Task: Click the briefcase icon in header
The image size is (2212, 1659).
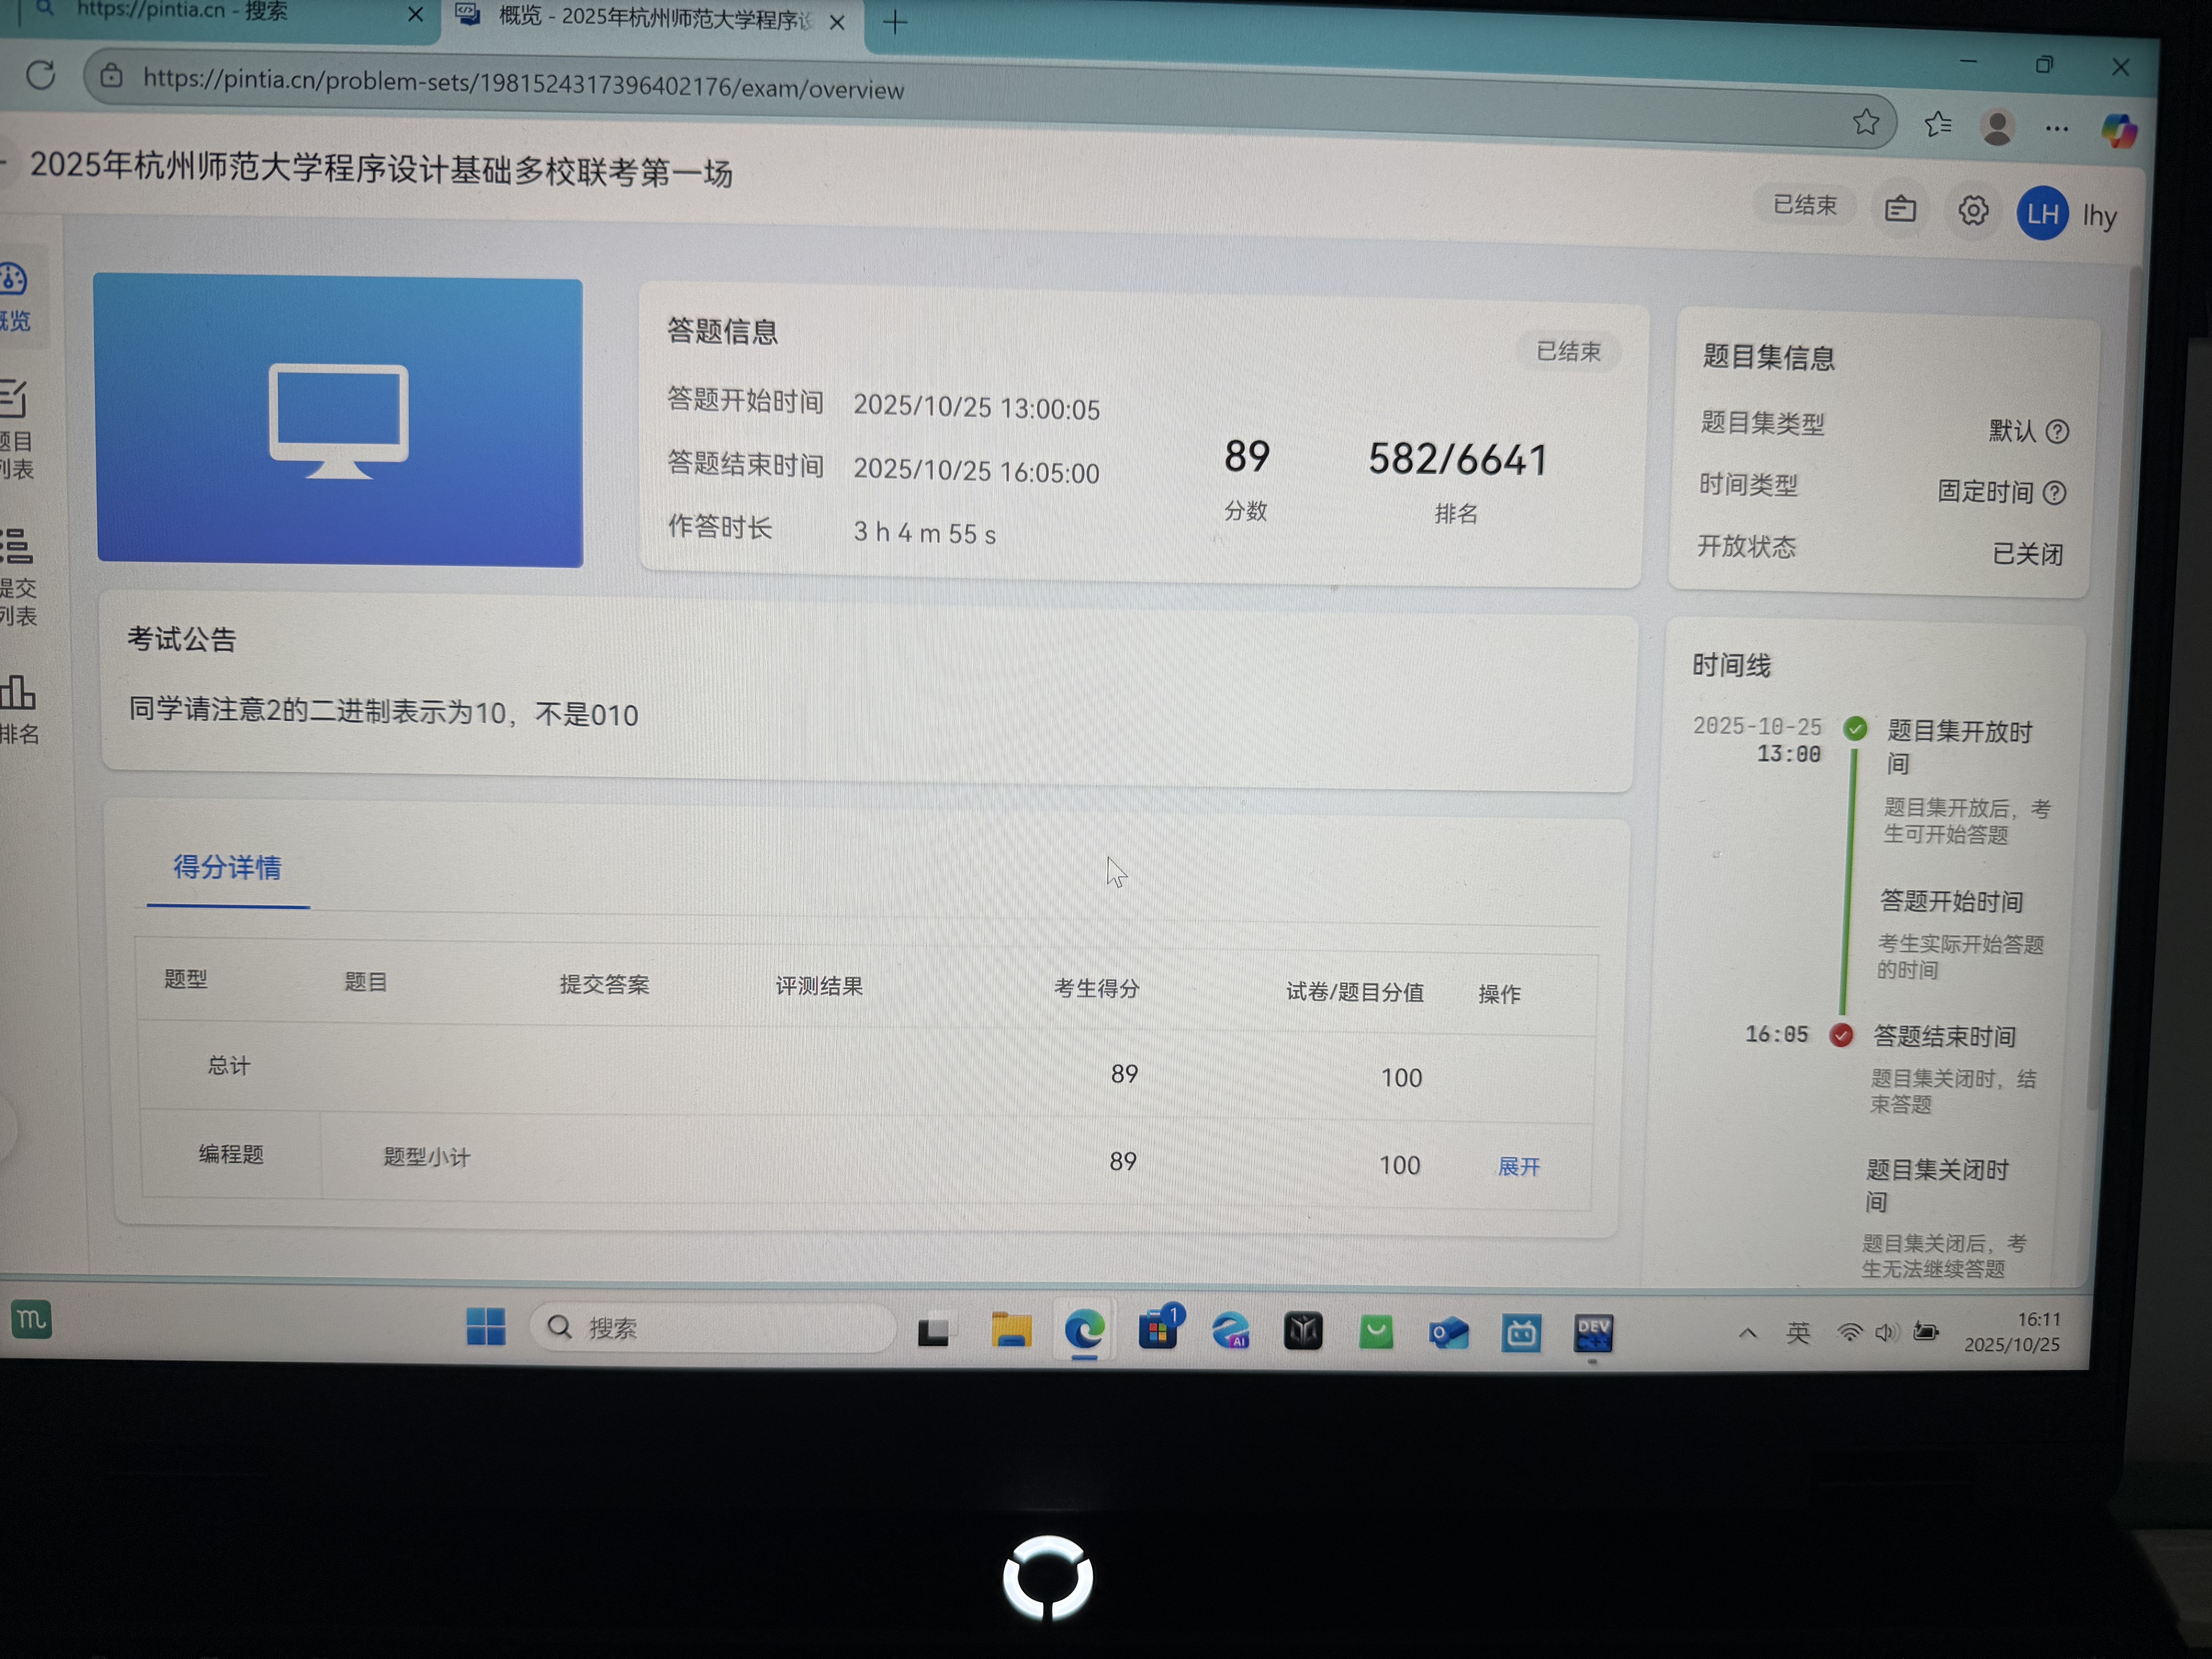Action: [x=1900, y=210]
